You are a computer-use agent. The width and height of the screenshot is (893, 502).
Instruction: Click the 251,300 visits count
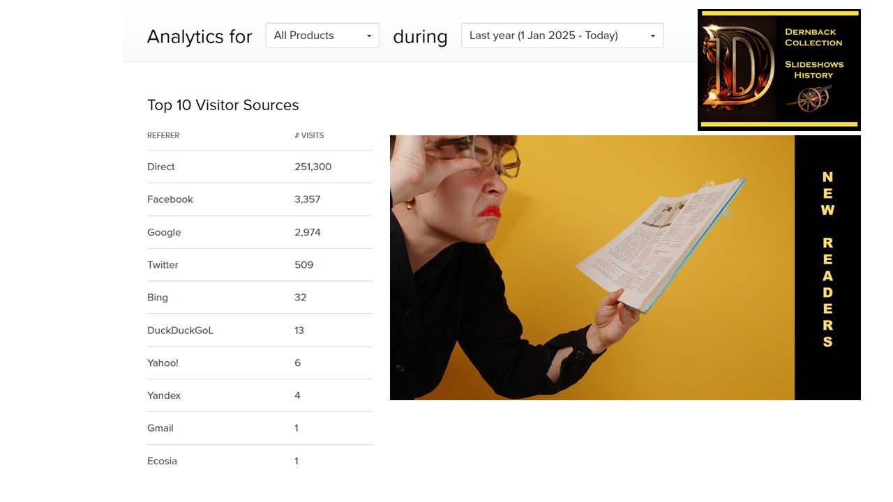pyautogui.click(x=313, y=167)
